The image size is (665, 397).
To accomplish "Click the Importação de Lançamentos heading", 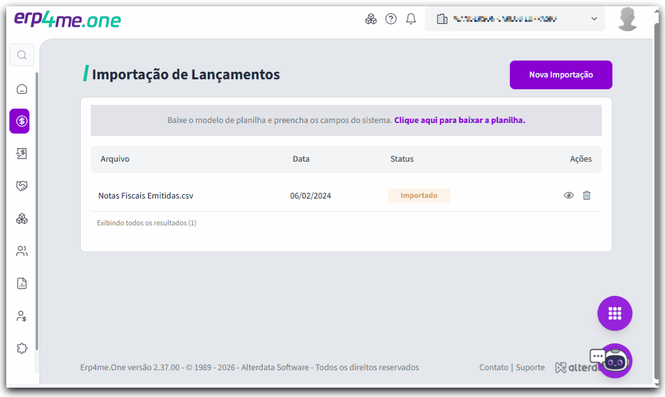I will [186, 74].
